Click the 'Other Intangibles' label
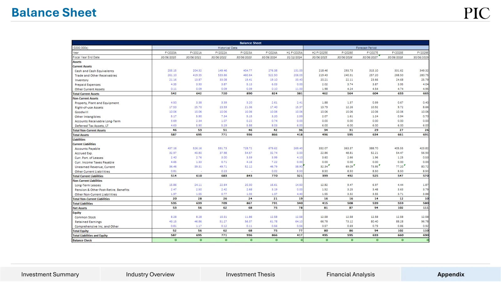The image size is (501, 282). click(x=88, y=117)
